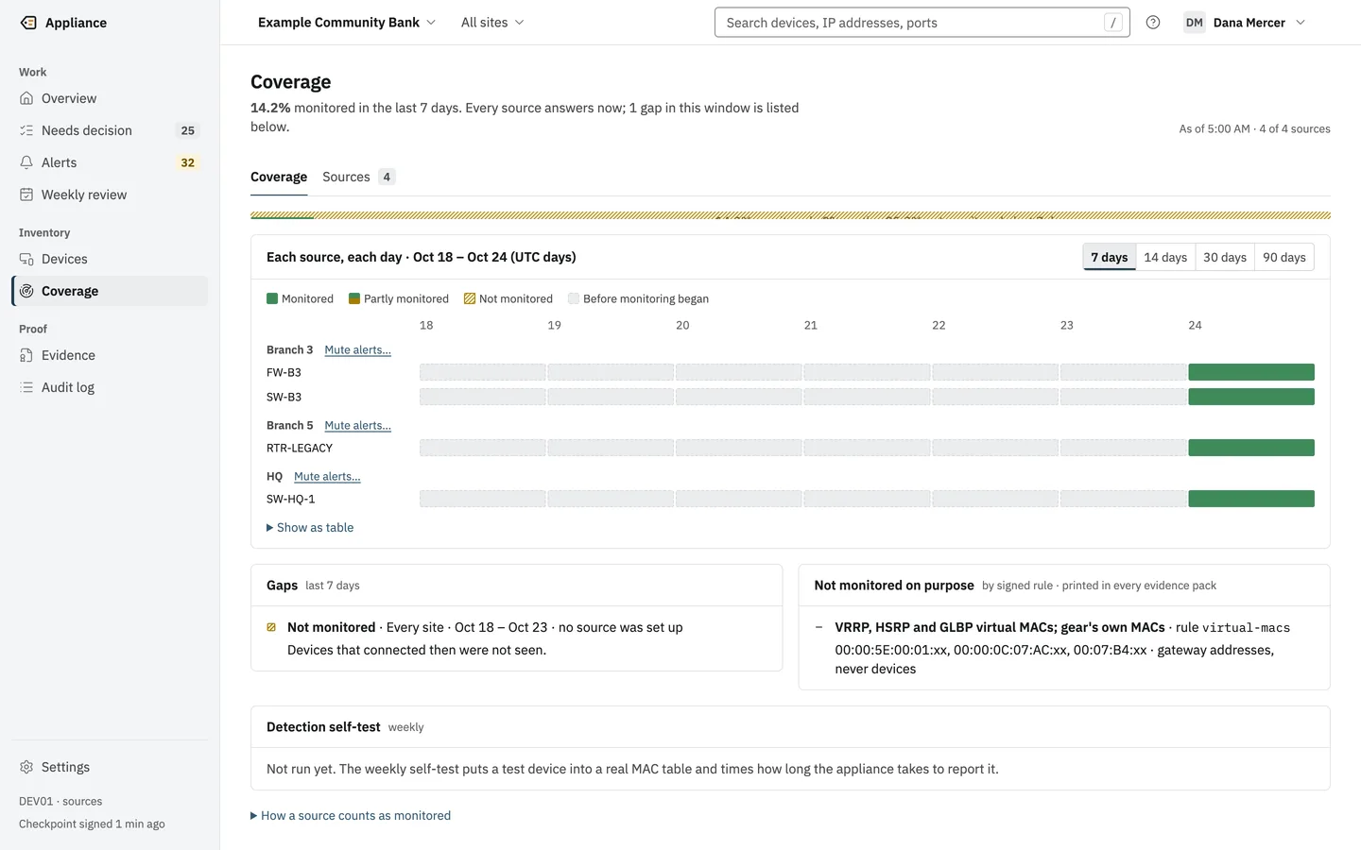Go to Needs decision in sidebar
Viewport: 1361px width, 850px height.
(x=110, y=130)
